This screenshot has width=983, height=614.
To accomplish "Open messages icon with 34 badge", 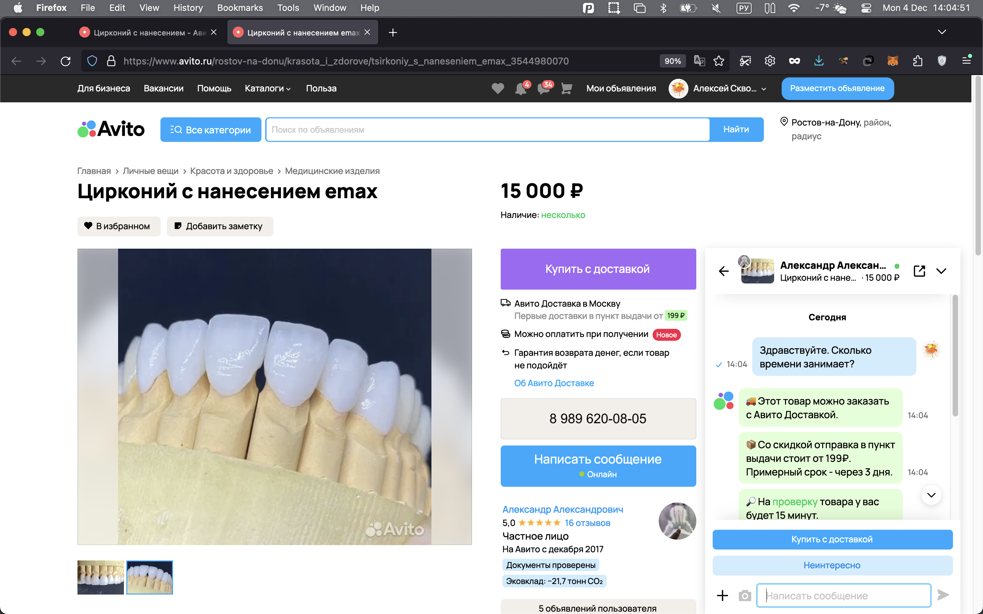I will [543, 89].
